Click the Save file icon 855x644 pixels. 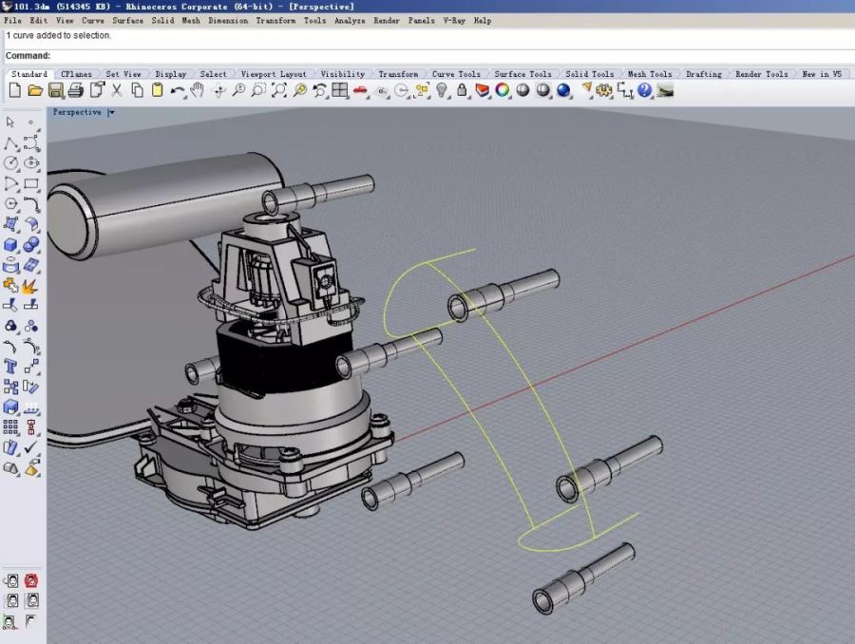point(55,90)
